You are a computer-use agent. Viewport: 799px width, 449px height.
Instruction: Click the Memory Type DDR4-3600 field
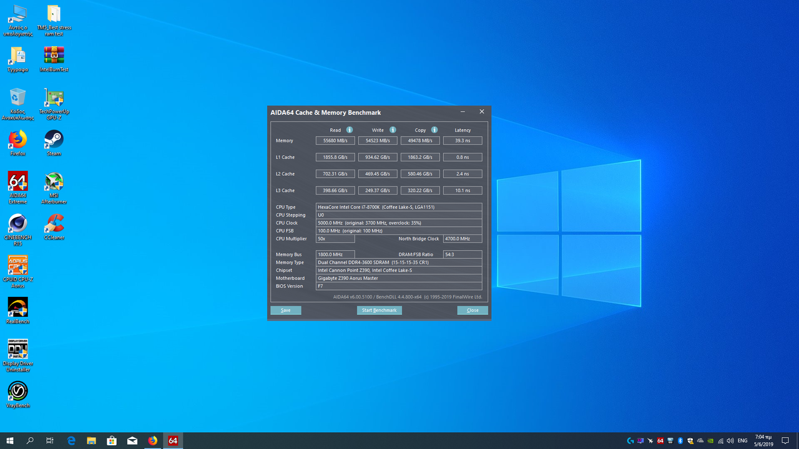pos(399,263)
